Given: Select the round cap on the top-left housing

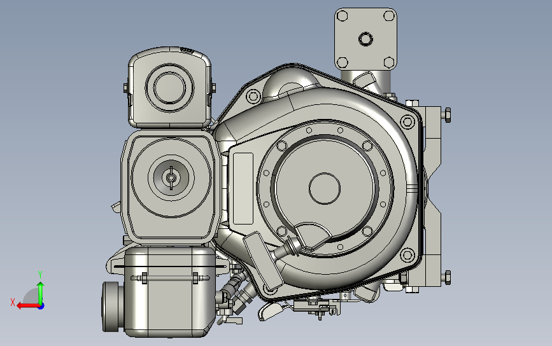Looking at the screenshot, I should click(170, 88).
